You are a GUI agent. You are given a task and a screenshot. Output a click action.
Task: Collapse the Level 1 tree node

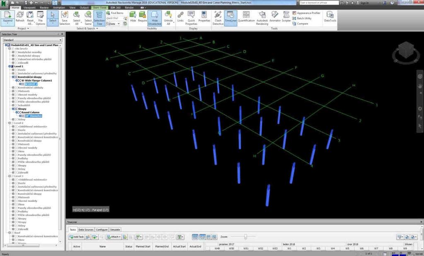tap(10, 66)
